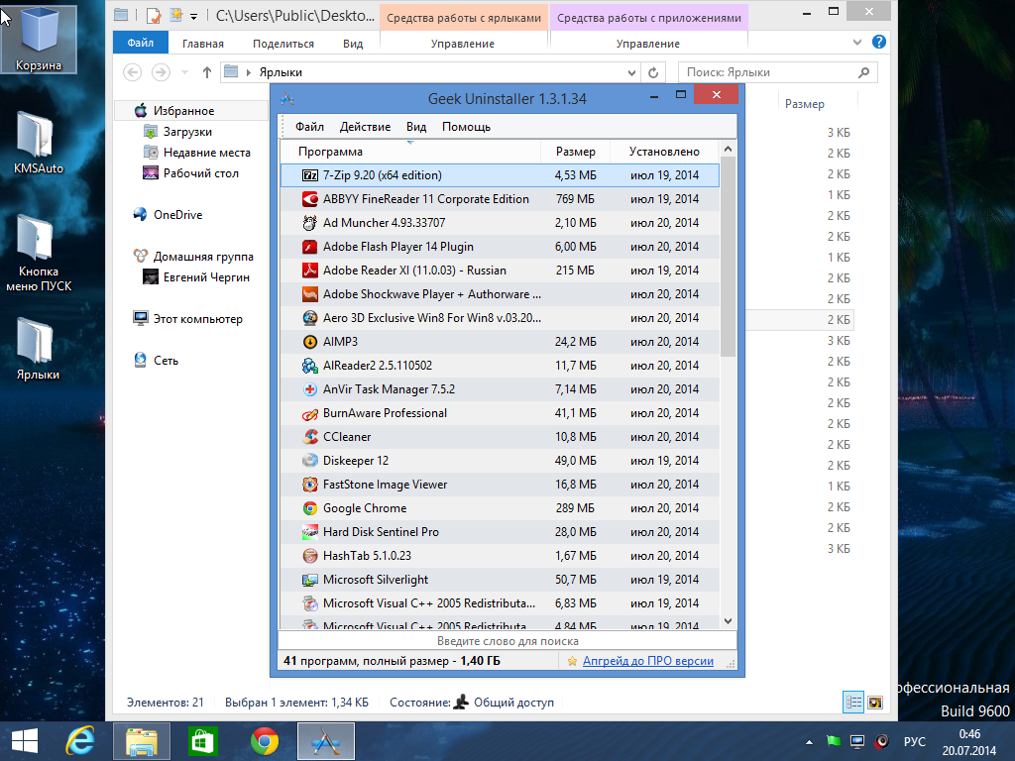Open the Файл tab in Explorer

141,43
